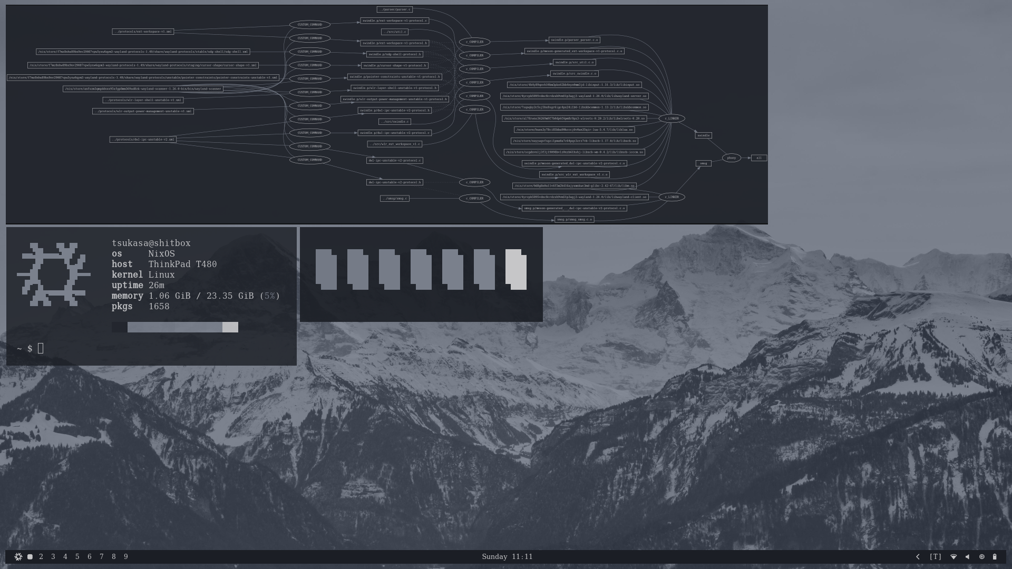
Task: Click the swindle.p/parser_parser.c.o node
Action: [x=574, y=40]
